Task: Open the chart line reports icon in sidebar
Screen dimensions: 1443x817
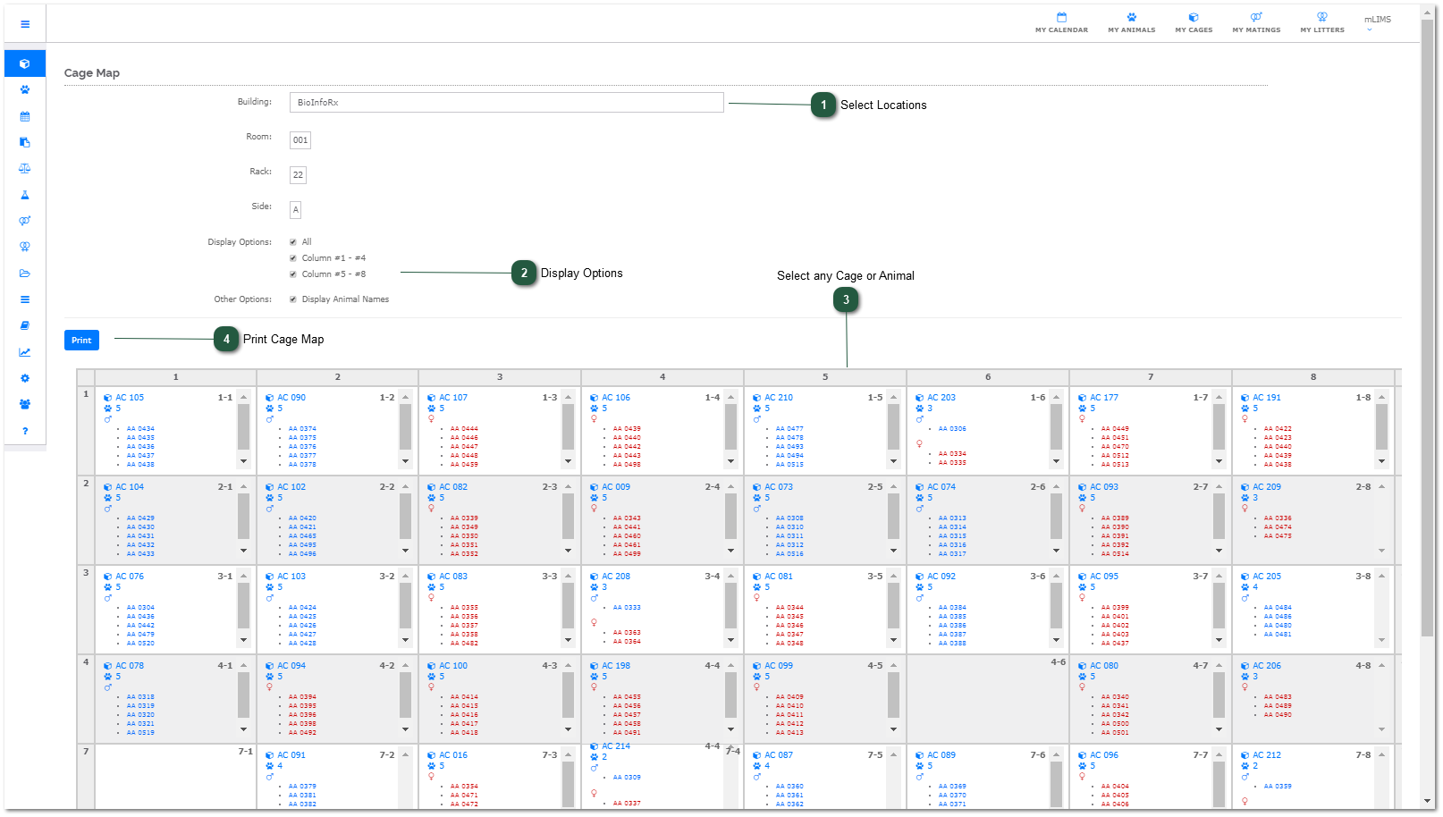Action: 25,352
